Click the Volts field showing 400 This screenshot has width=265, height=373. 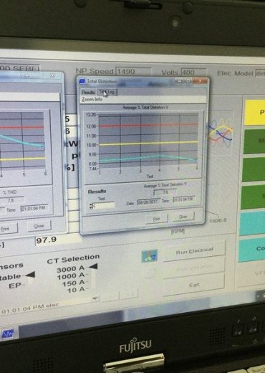click(193, 72)
